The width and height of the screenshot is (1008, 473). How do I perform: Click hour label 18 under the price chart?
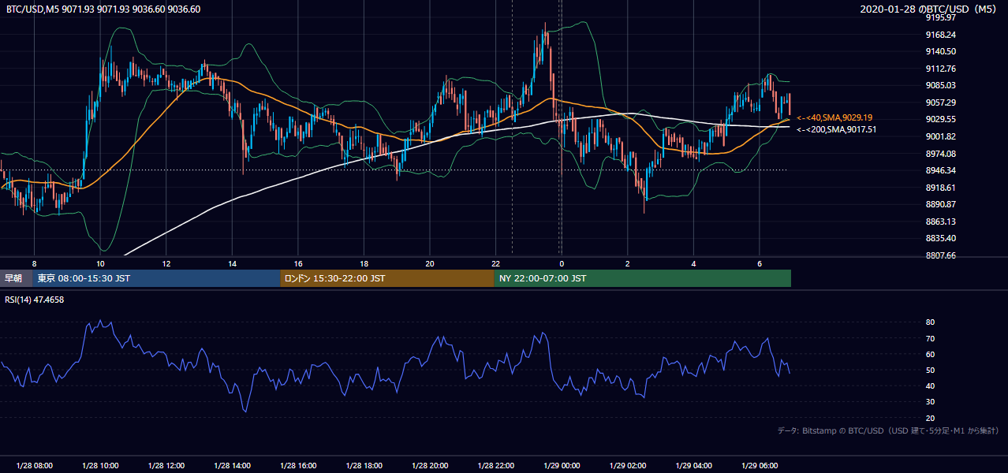click(x=364, y=263)
